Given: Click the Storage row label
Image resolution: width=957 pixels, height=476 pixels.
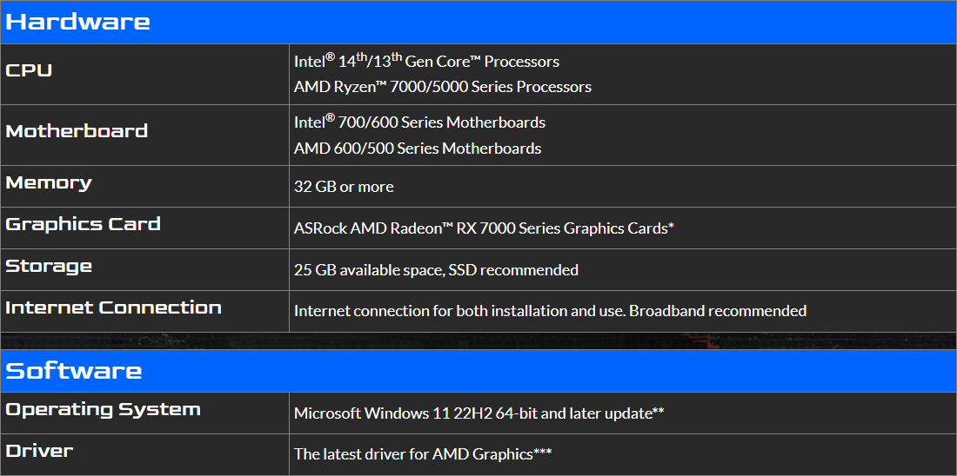Looking at the screenshot, I should pos(49,266).
